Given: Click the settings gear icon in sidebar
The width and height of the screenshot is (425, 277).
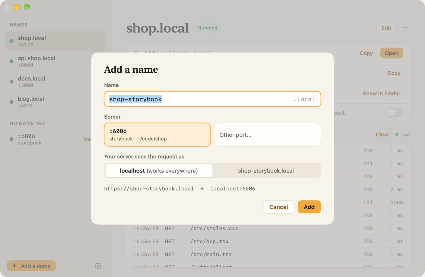Looking at the screenshot, I should click(98, 266).
